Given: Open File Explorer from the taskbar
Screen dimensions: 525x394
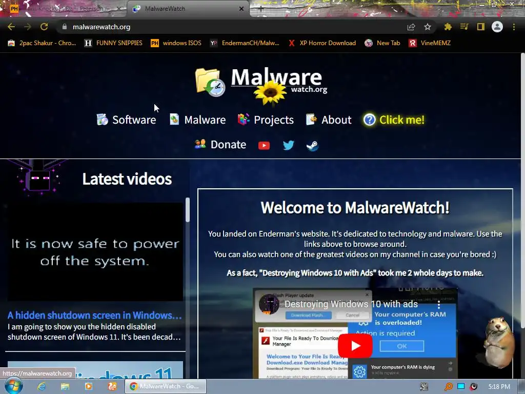Looking at the screenshot, I should (x=65, y=386).
